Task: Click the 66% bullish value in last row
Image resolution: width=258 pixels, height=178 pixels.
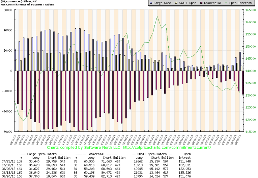Action: 67,176
